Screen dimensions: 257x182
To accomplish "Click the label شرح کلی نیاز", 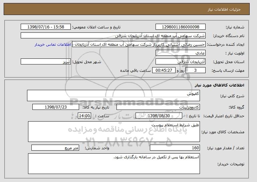I will tap(232, 96).
